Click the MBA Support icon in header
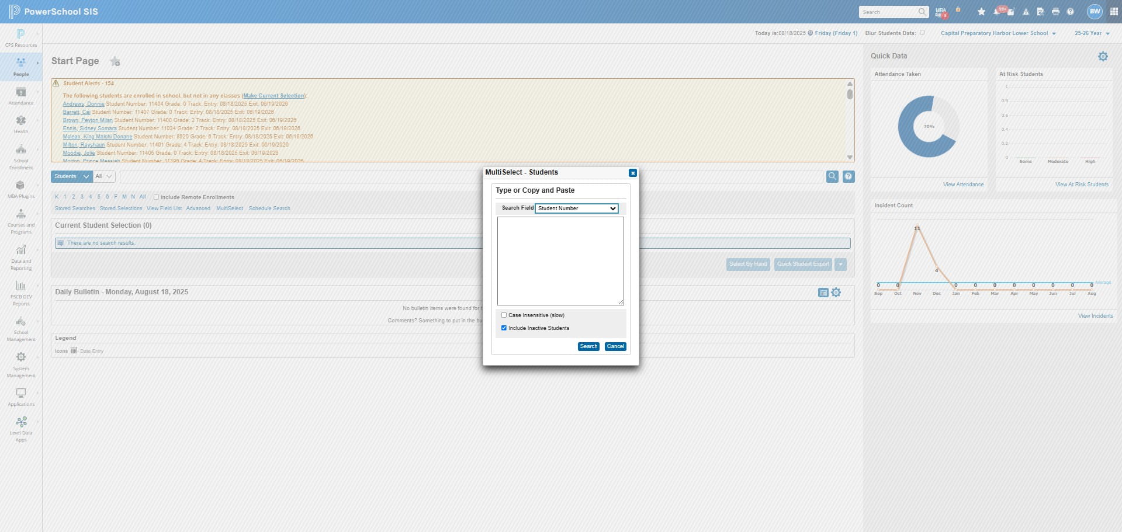Image resolution: width=1122 pixels, height=532 pixels. click(941, 12)
